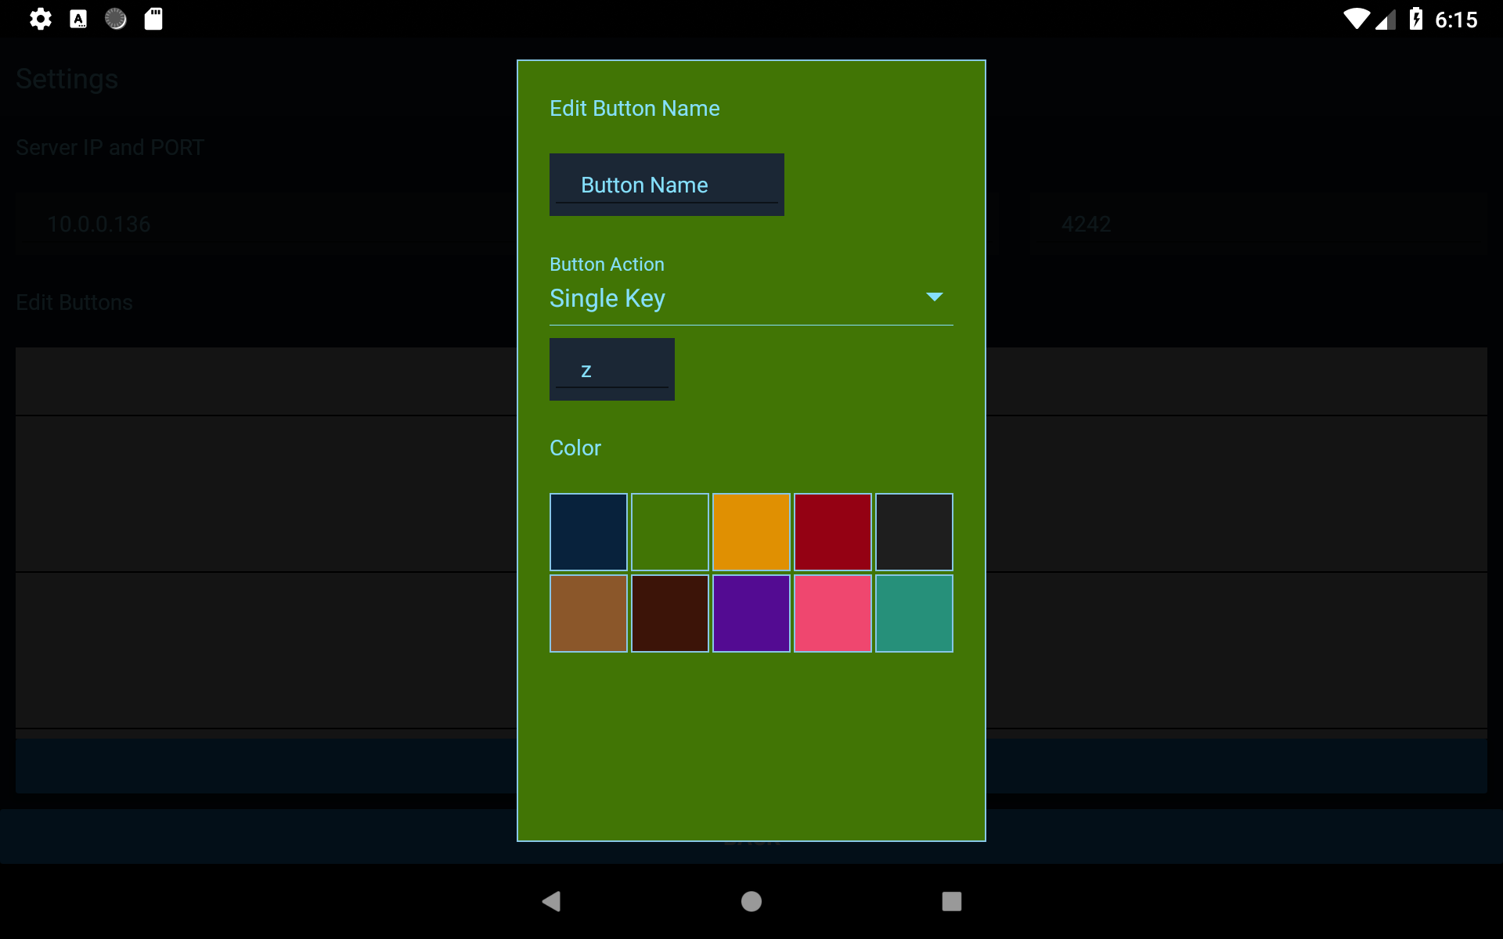The width and height of the screenshot is (1503, 939).
Task: Select the green color swatch
Action: [669, 531]
